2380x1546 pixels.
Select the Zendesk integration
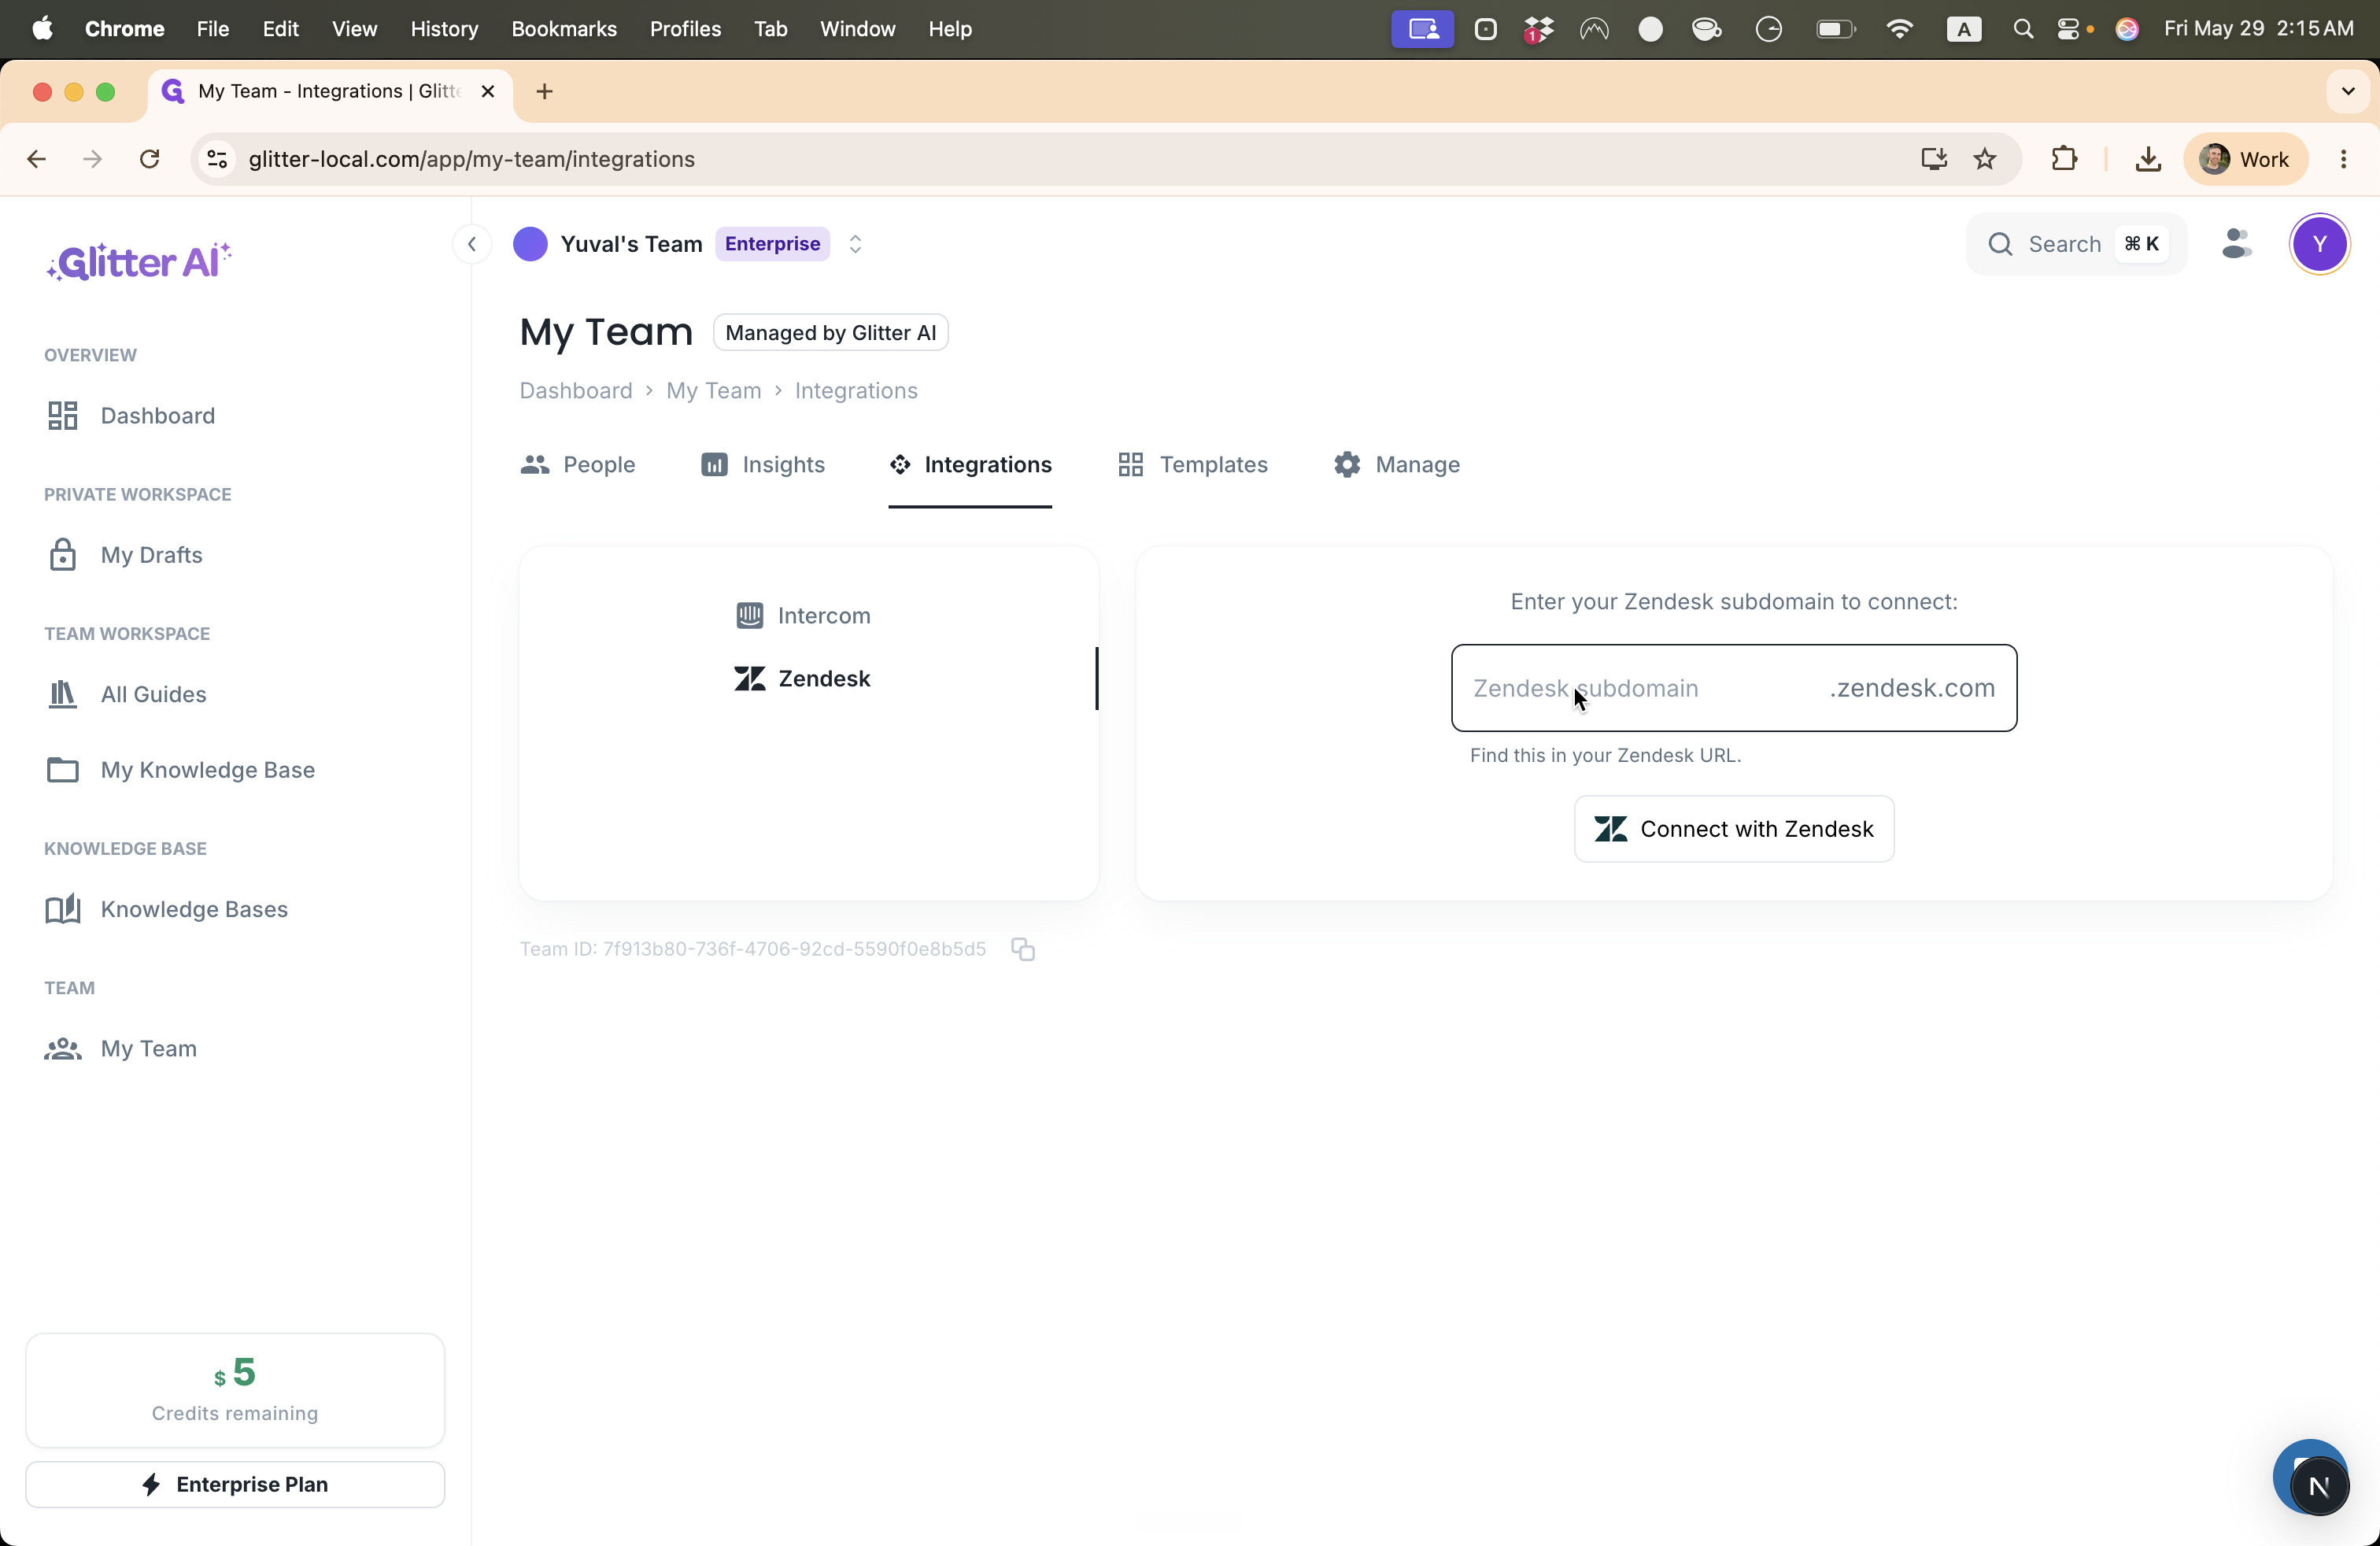coord(803,679)
